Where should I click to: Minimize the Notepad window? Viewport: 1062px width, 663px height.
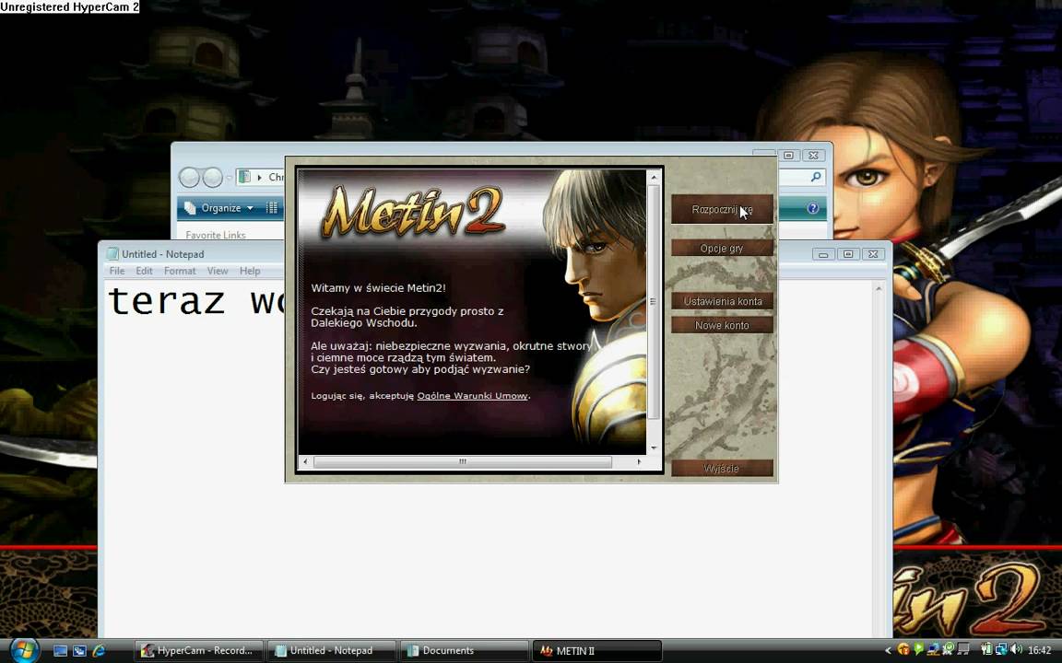tap(823, 254)
